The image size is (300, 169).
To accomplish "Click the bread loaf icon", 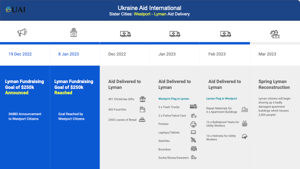I will point(142,120).
